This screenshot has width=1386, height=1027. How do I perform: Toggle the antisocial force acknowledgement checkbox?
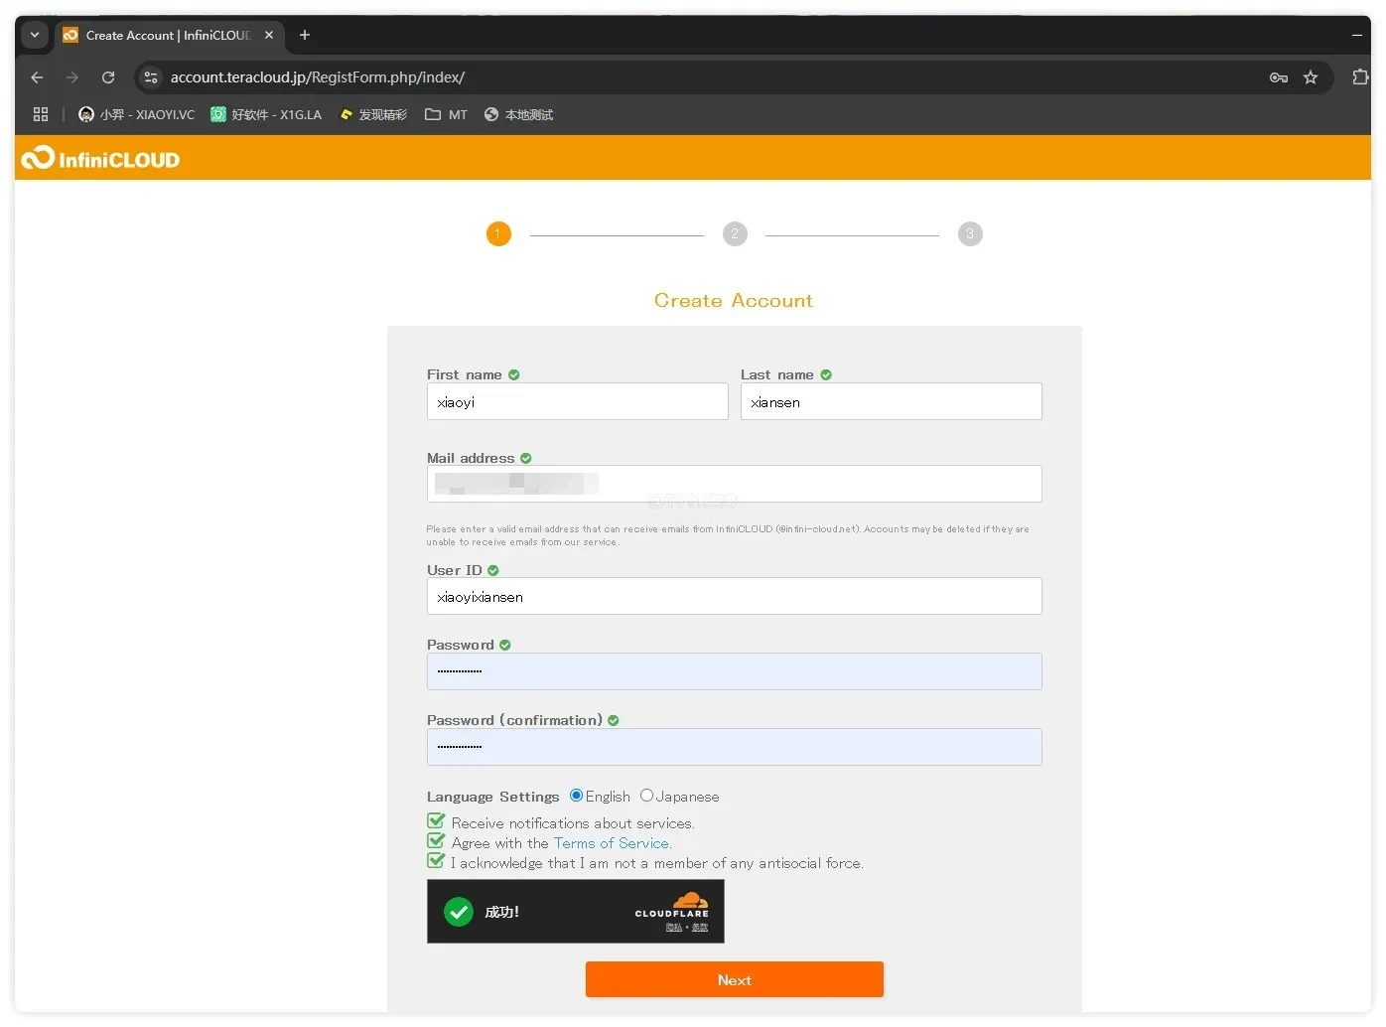pyautogui.click(x=436, y=861)
